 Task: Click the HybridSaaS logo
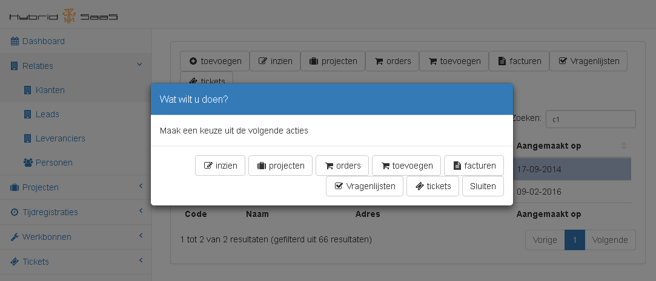64,16
